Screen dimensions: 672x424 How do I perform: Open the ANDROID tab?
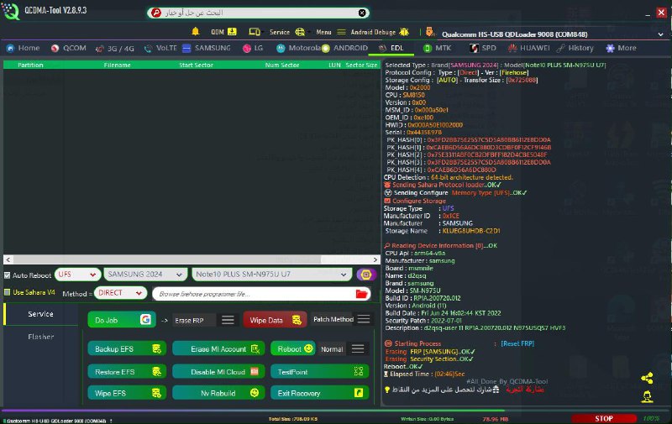345,48
